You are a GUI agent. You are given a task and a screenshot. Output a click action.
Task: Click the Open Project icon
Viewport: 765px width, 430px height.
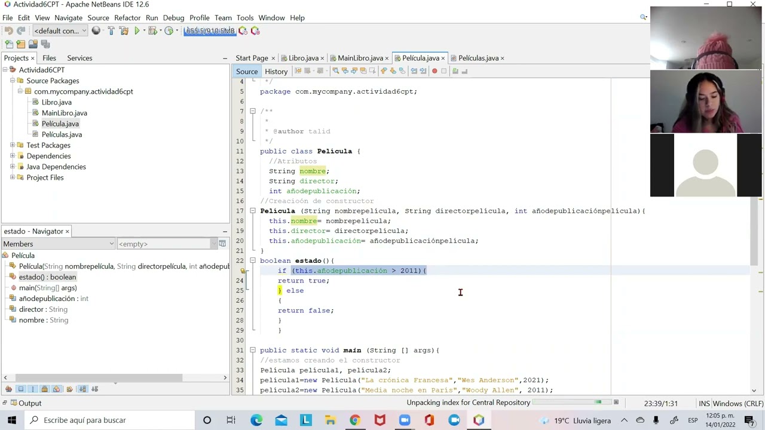click(33, 44)
